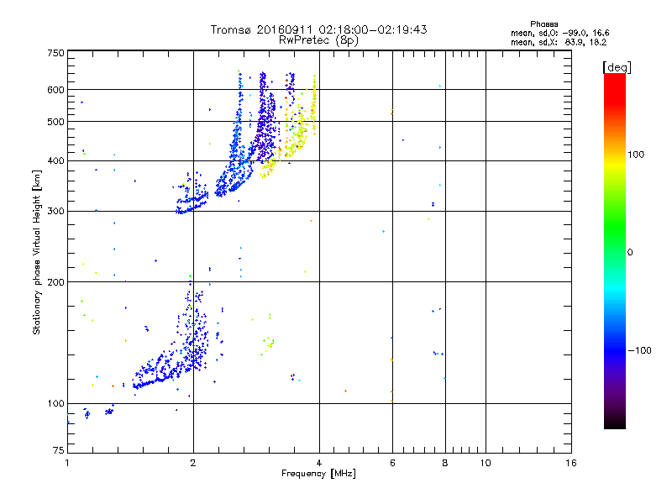Click the 'Frequency [MHz]' axis title

[x=318, y=474]
